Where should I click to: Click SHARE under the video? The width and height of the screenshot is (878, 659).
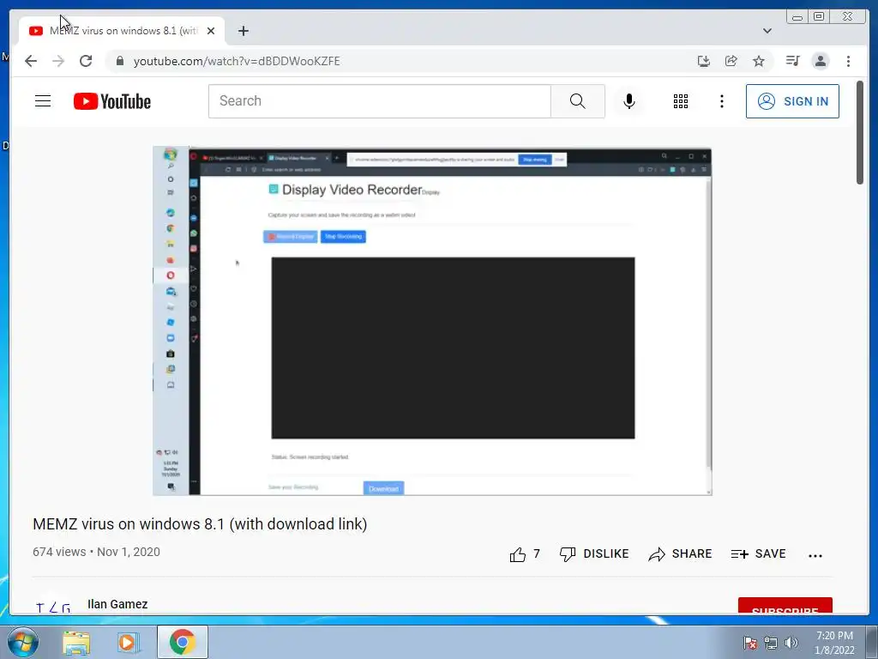tap(680, 554)
